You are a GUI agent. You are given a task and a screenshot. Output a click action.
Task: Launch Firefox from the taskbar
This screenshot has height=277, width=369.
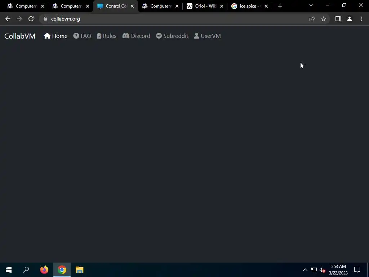click(x=44, y=270)
